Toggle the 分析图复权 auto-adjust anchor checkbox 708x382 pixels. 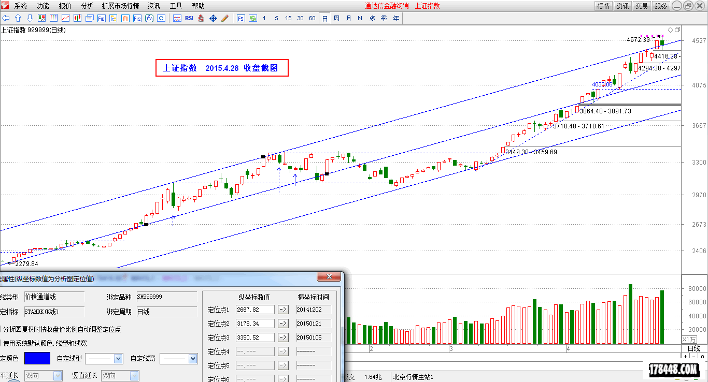tap(1, 329)
